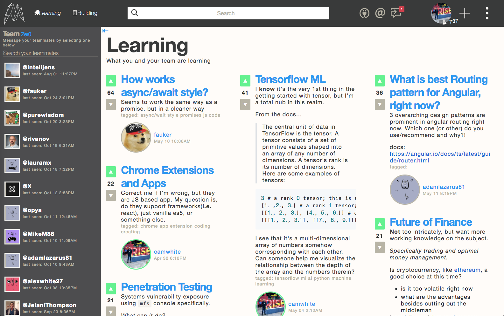This screenshot has height=316, width=504.
Task: Click @inteiljens avatar thumbnail
Action: (x=12, y=70)
